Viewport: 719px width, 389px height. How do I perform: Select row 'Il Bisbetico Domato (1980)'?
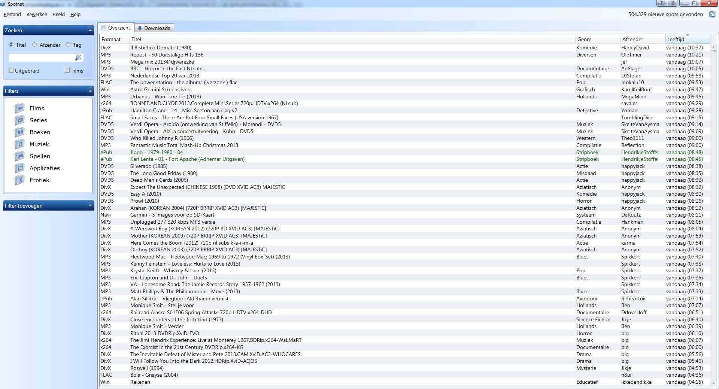click(x=404, y=48)
